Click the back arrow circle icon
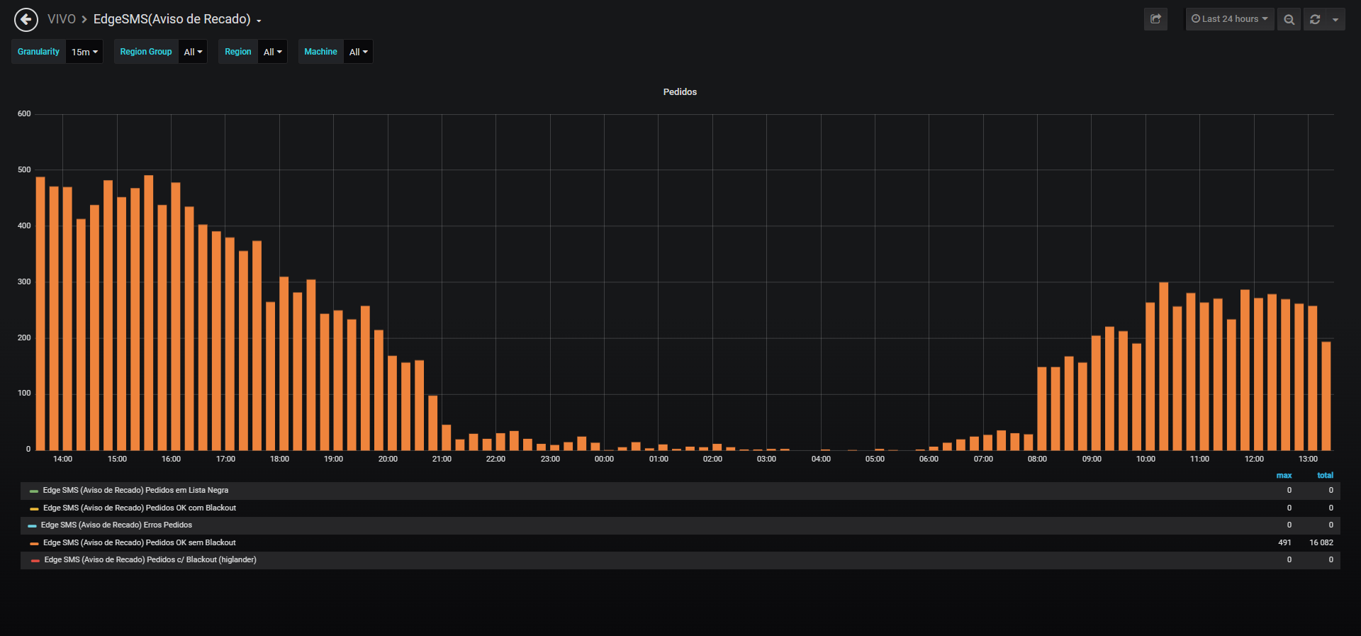The image size is (1361, 636). click(x=26, y=20)
